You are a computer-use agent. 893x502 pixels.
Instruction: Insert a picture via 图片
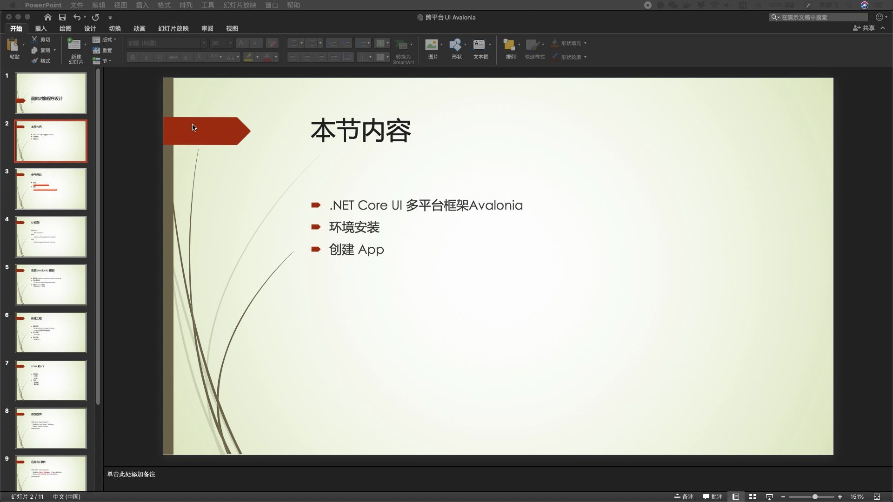point(433,49)
